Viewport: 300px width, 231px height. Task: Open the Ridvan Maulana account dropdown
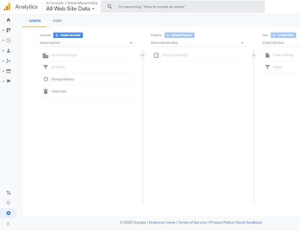(x=87, y=43)
